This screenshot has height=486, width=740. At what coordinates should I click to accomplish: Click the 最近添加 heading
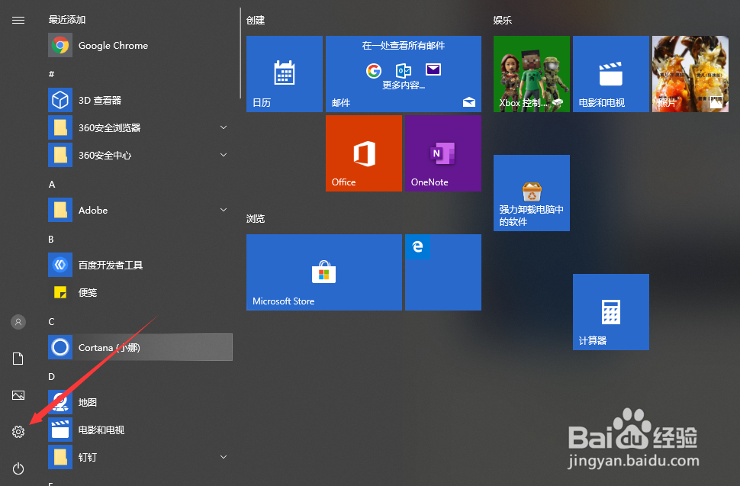(x=67, y=19)
